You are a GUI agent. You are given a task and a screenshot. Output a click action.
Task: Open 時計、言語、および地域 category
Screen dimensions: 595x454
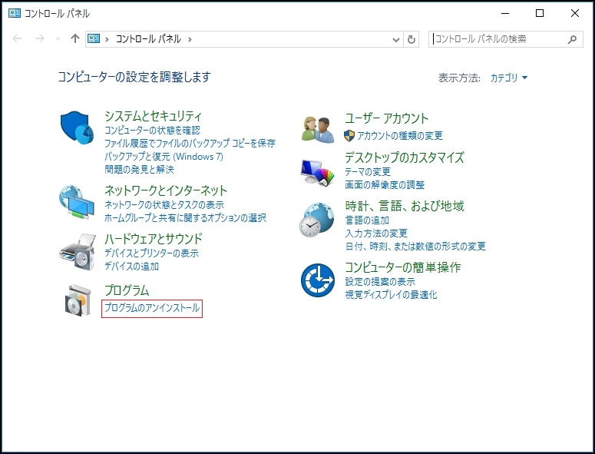tap(405, 206)
